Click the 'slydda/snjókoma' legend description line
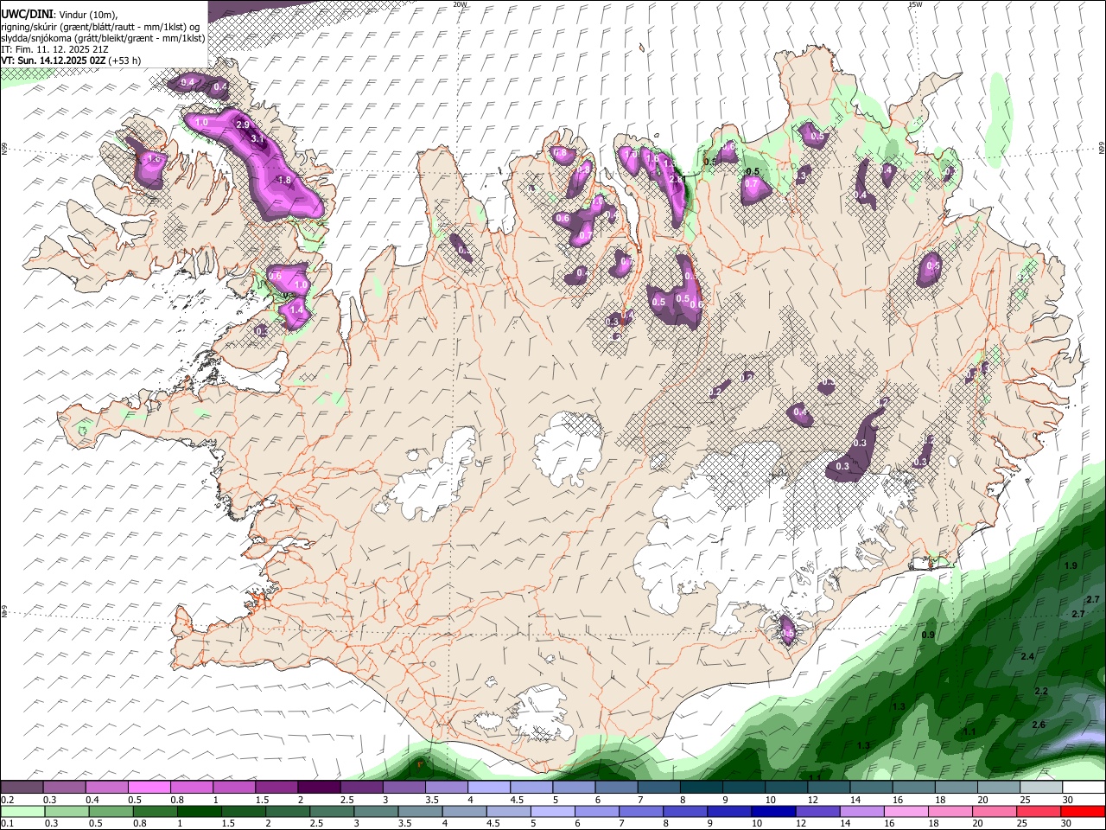The image size is (1106, 830). pos(103,38)
